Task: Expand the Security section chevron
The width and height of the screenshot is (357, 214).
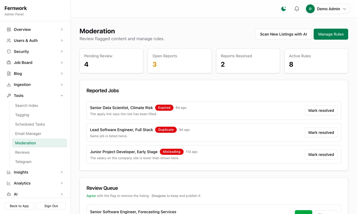Action: [x=62, y=52]
